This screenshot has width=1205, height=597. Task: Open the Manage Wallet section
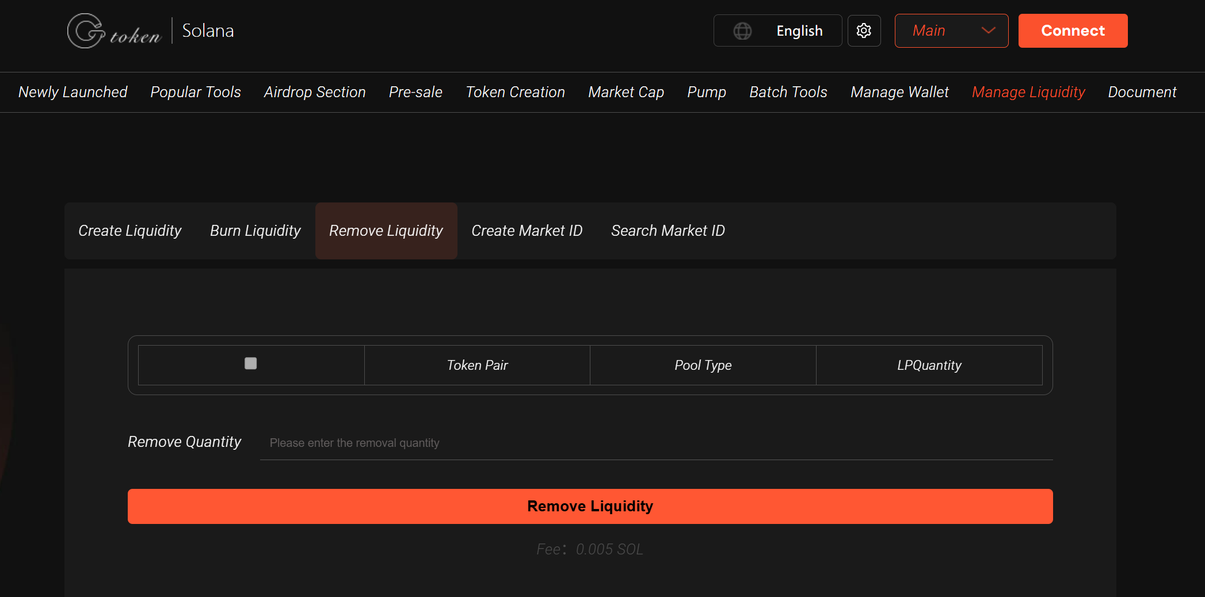[899, 92]
